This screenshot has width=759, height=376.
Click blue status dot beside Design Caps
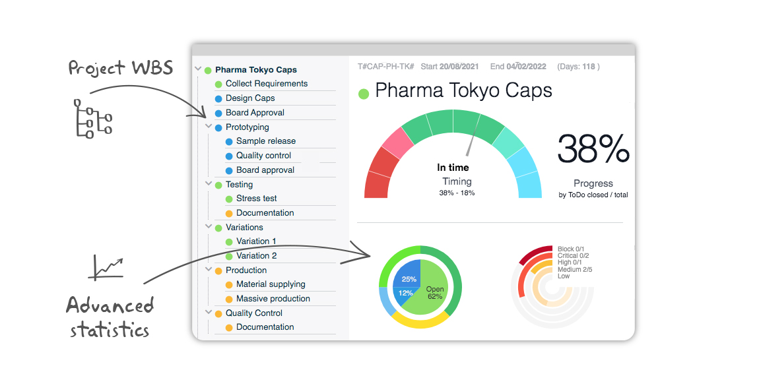218,99
